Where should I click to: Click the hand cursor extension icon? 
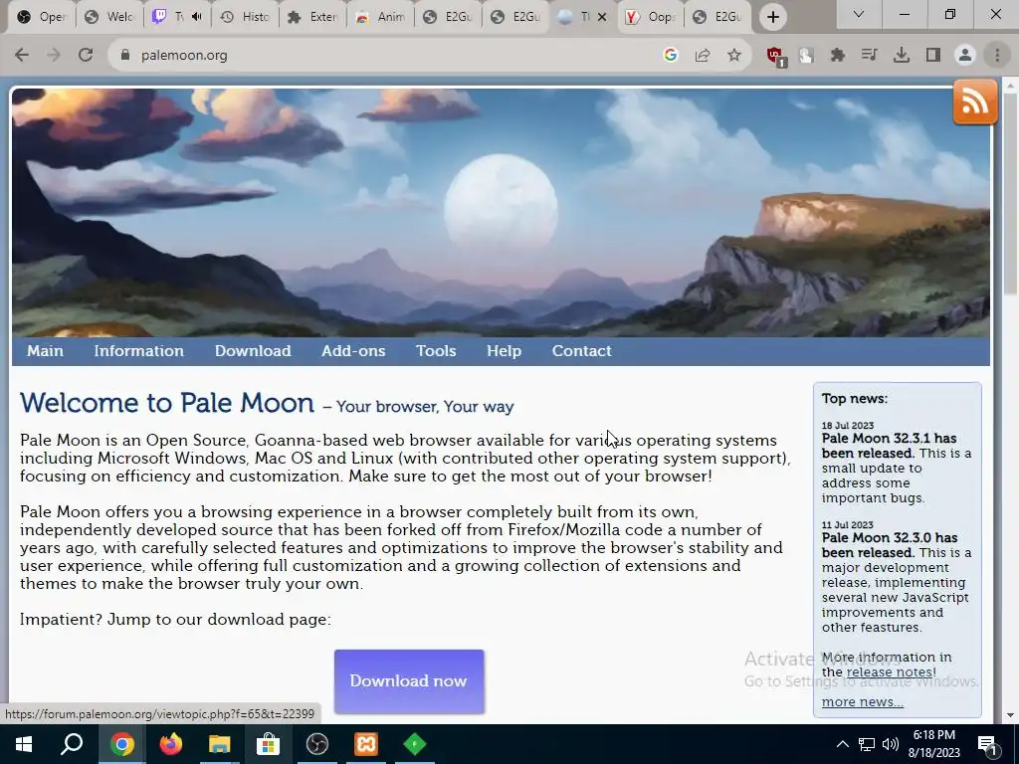click(806, 56)
